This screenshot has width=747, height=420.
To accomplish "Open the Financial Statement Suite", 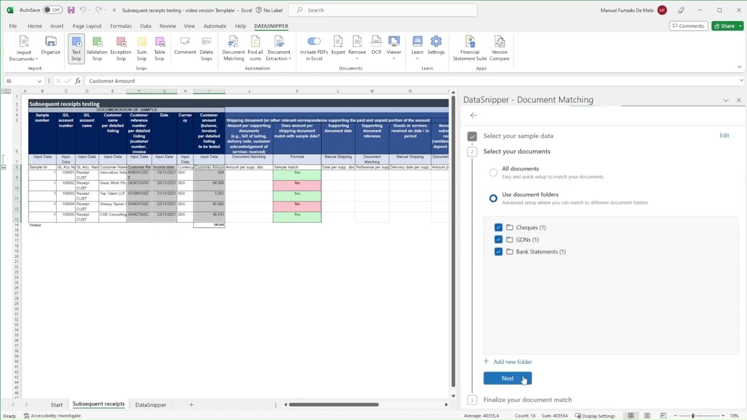I will coord(470,48).
